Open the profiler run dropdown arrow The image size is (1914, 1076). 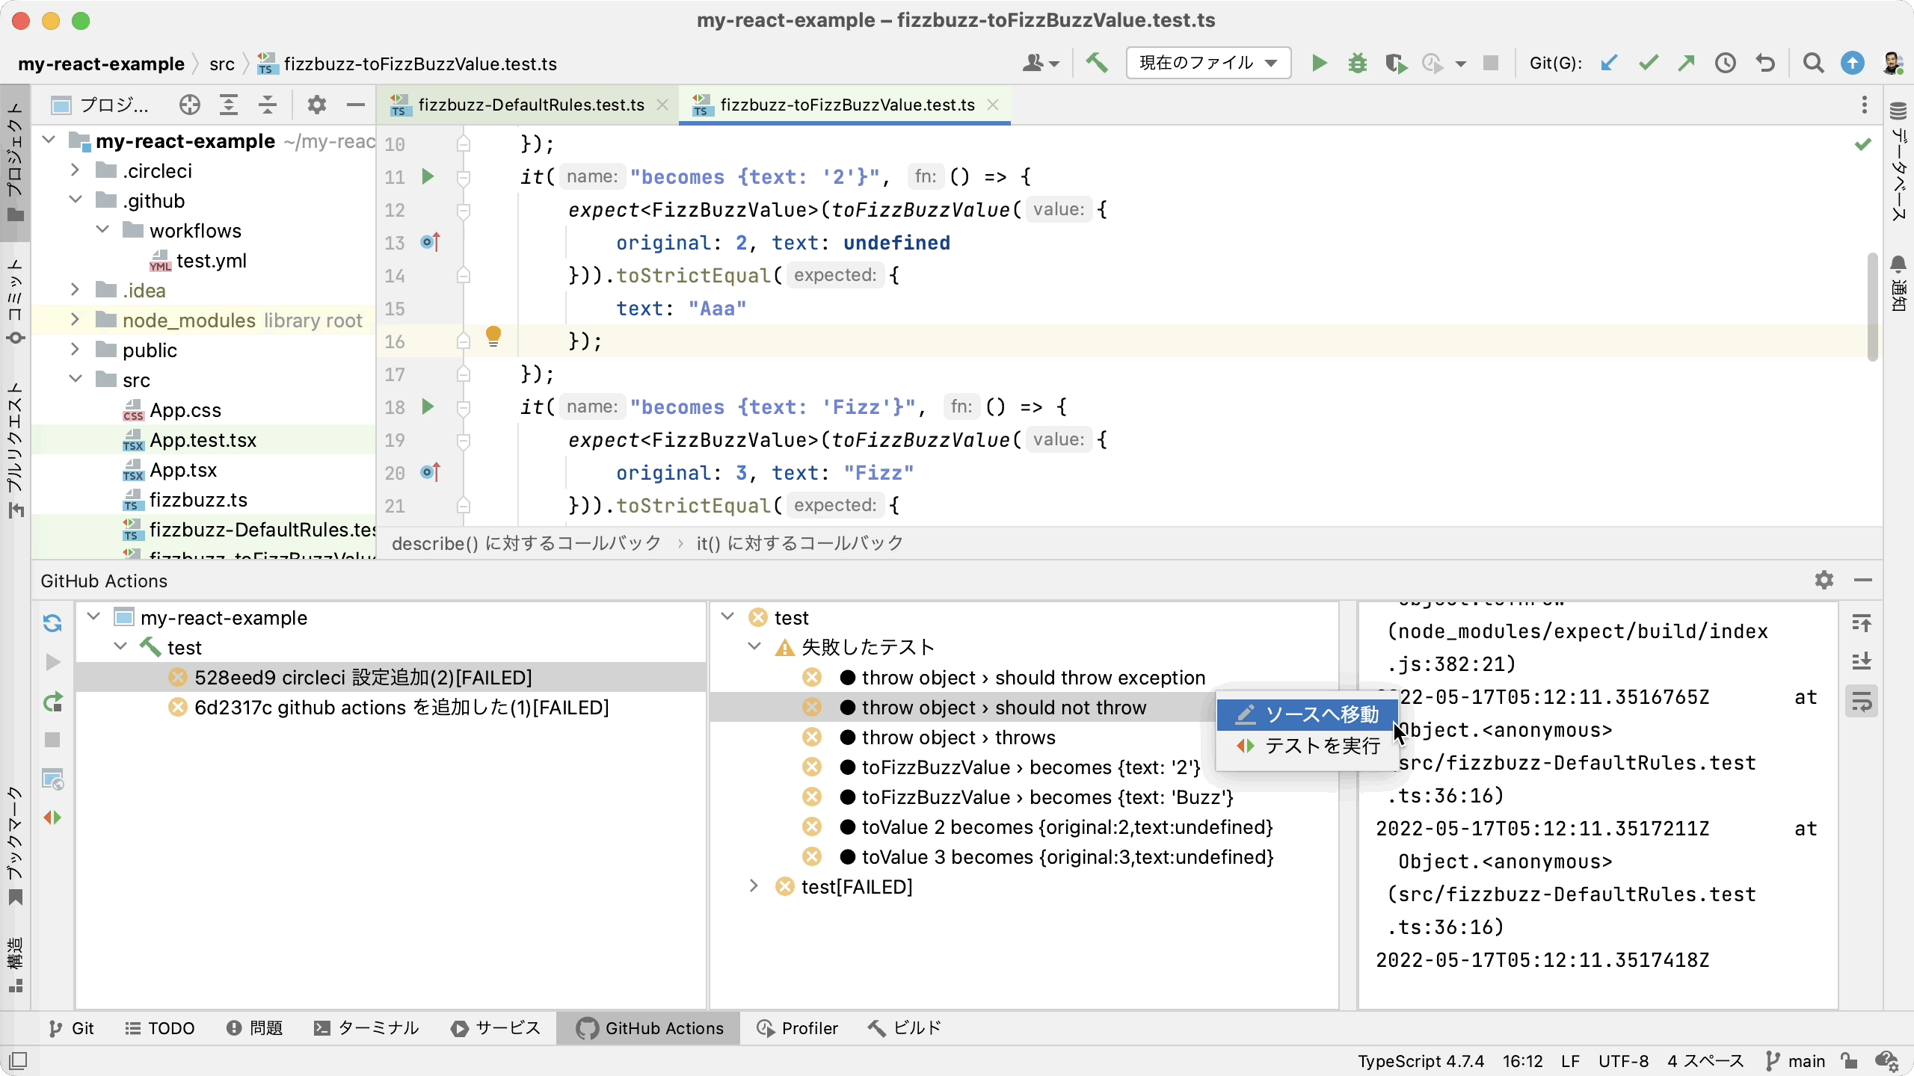1460,64
